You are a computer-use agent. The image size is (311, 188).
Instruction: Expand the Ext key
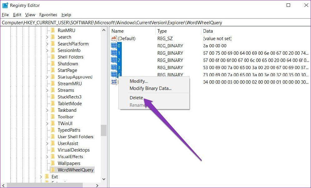(41, 176)
